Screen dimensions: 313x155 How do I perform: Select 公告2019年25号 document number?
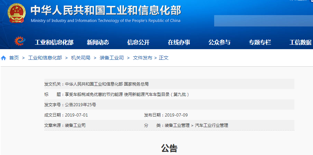(81, 105)
